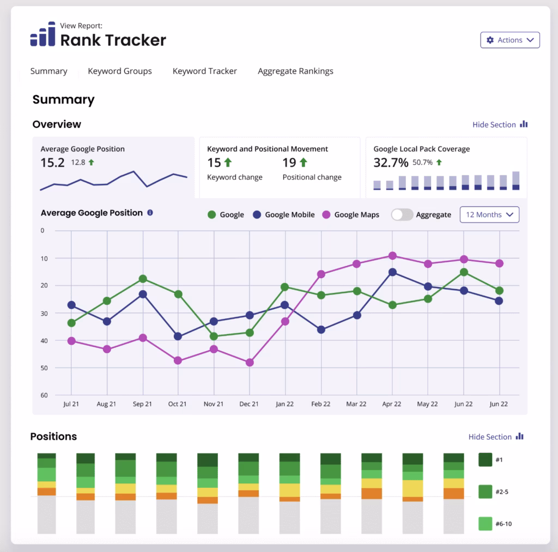Hide the Positions section

pyautogui.click(x=489, y=437)
